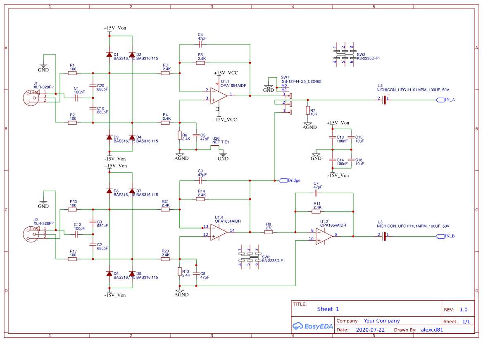Image resolution: width=483 pixels, height=342 pixels.
Task: Select the Sheet_1 title text
Action: coord(327,309)
